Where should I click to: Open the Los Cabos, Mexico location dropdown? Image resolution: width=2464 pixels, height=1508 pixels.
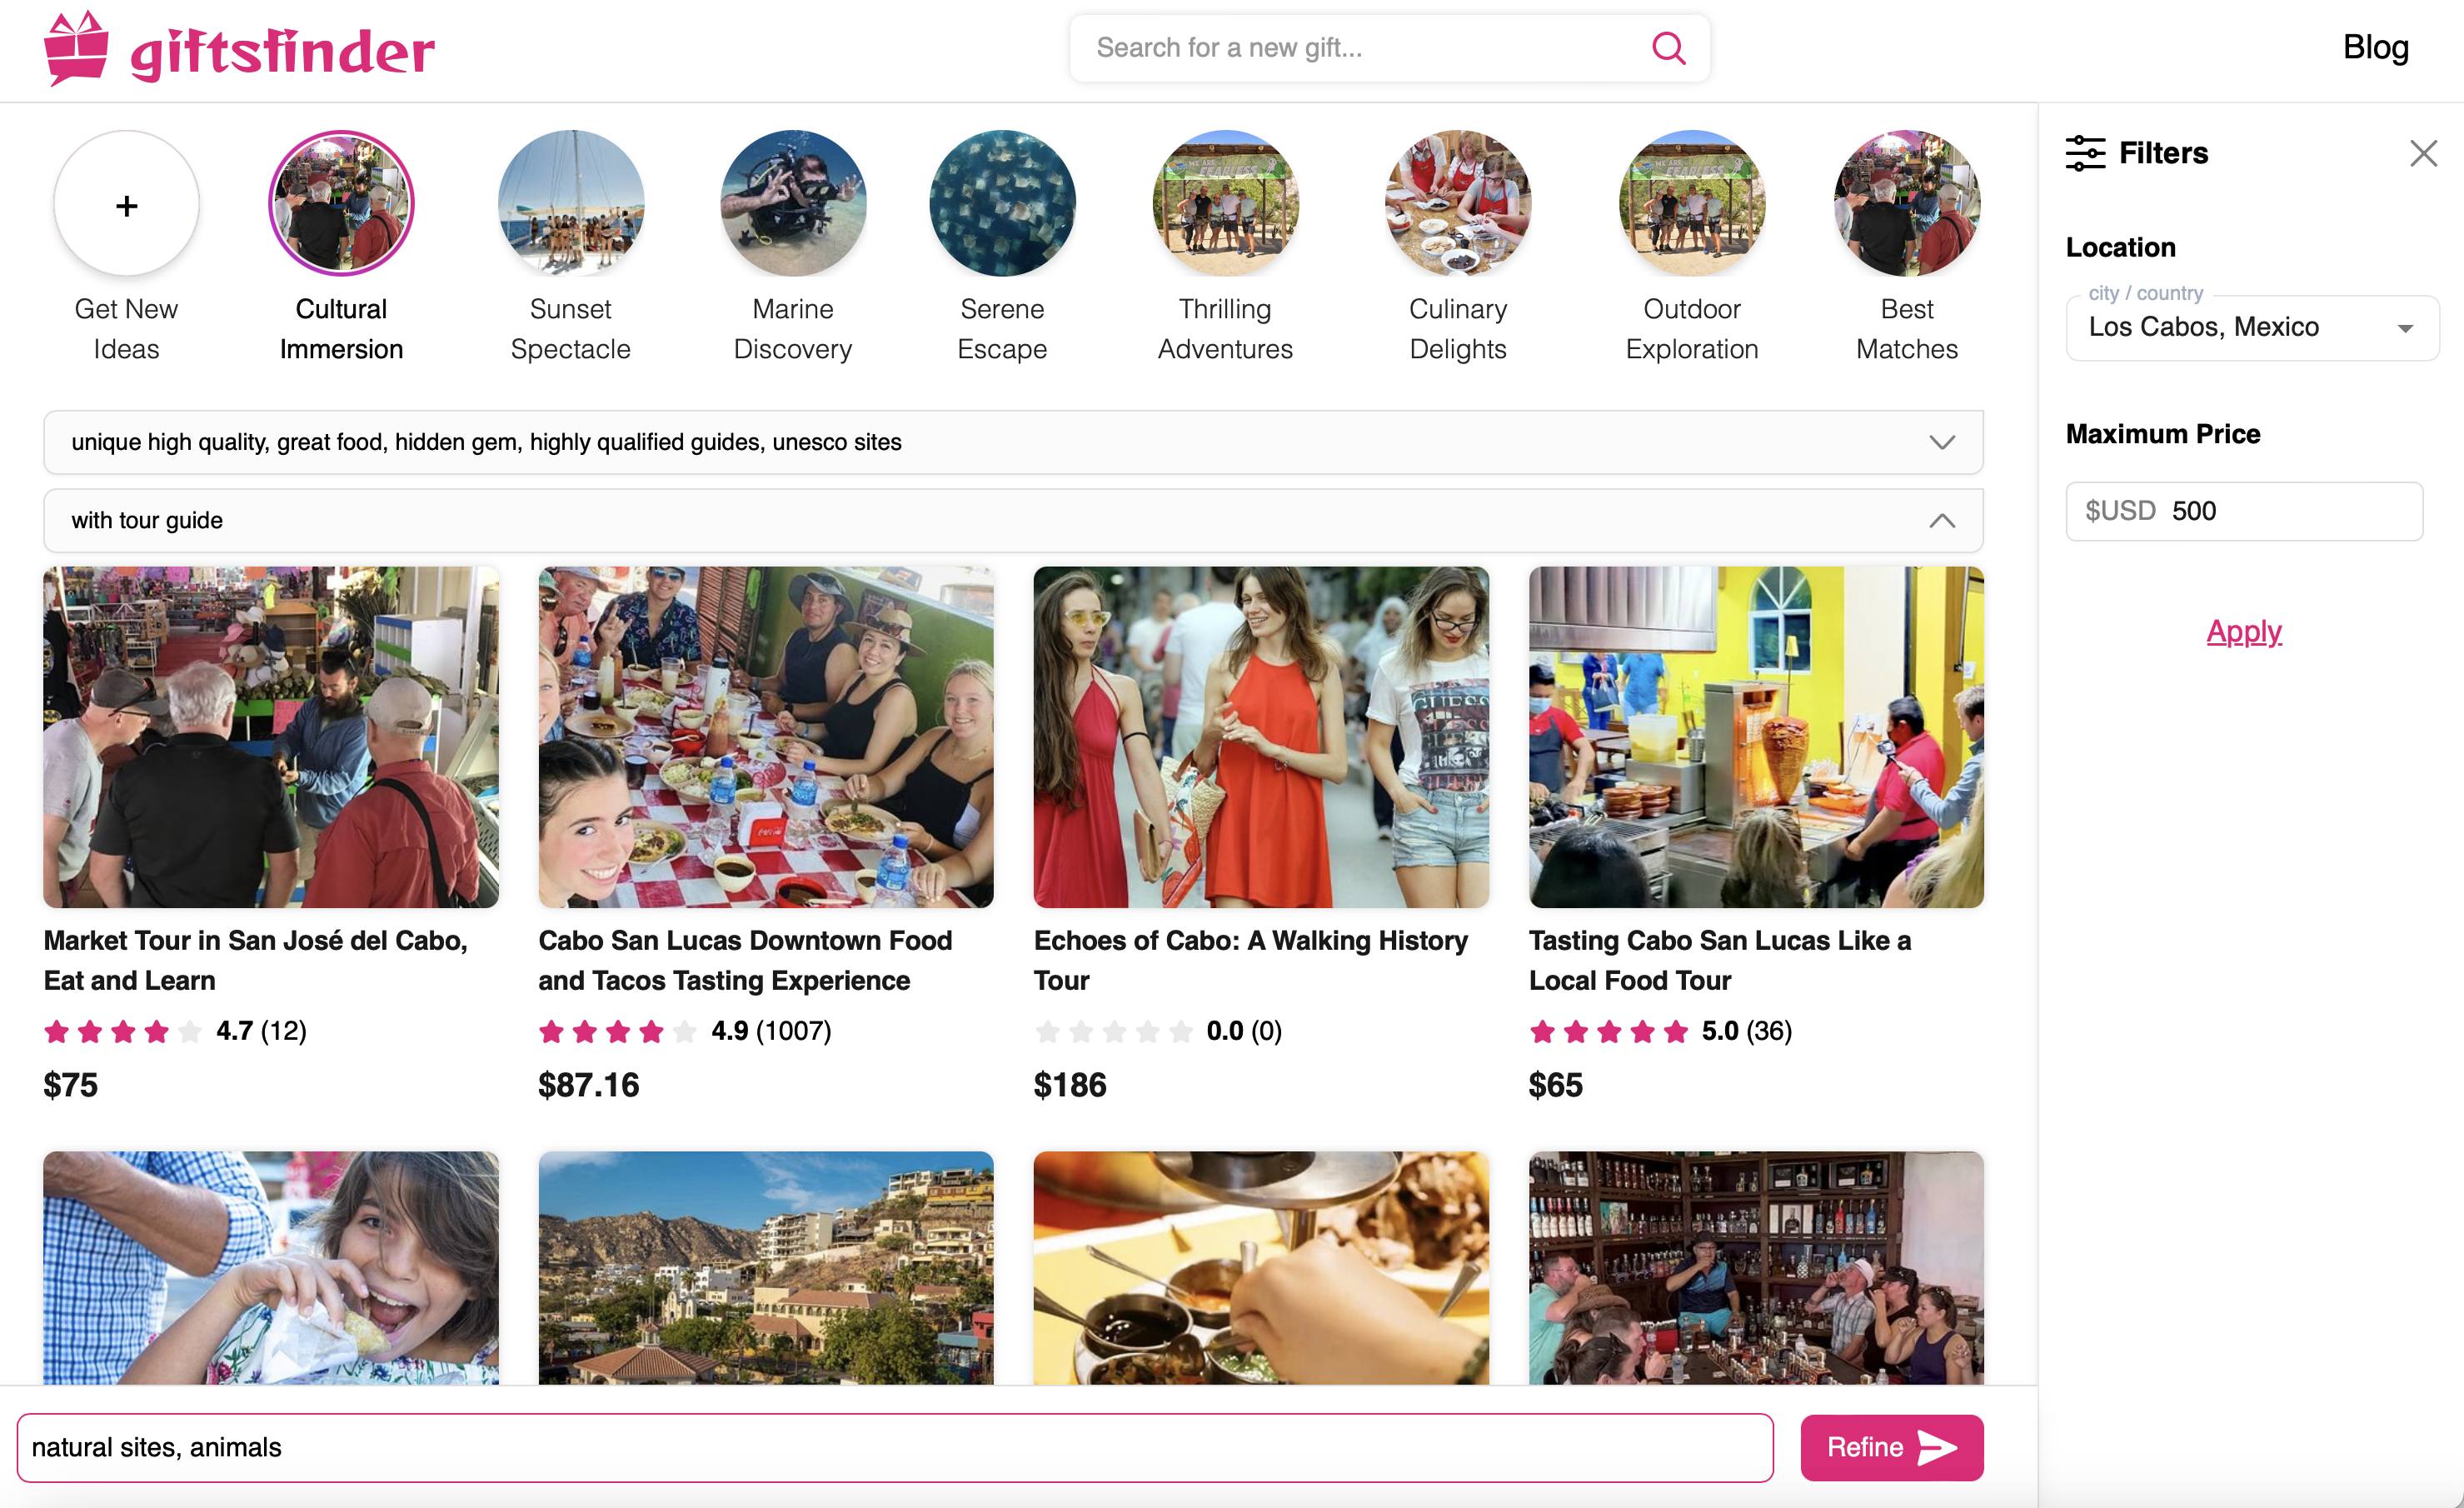click(2252, 327)
